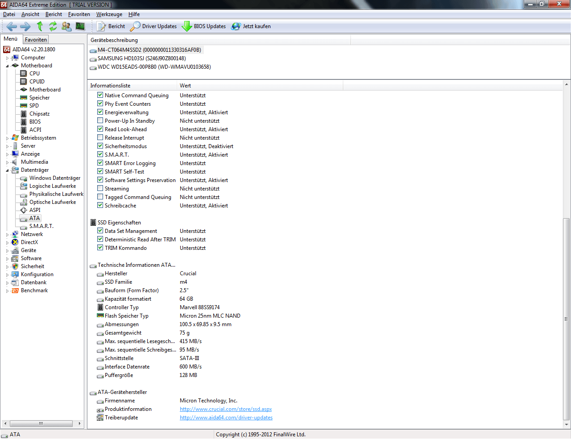Toggle the Release Interrupt checkbox
Screen dimensions: 571x439
[x=100, y=137]
